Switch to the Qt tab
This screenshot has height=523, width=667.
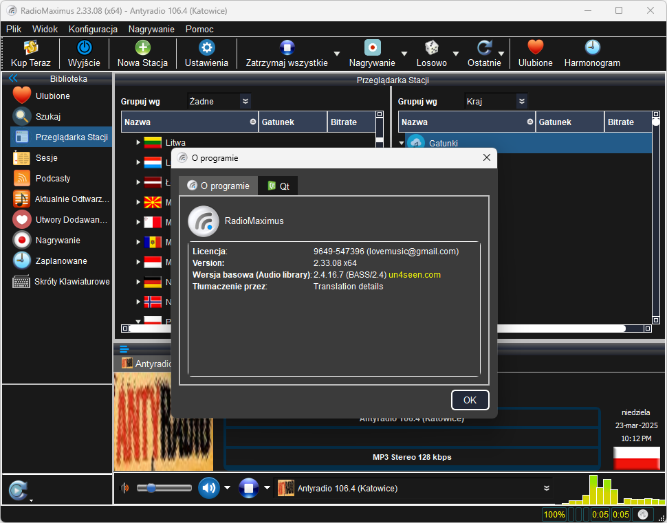tap(278, 186)
